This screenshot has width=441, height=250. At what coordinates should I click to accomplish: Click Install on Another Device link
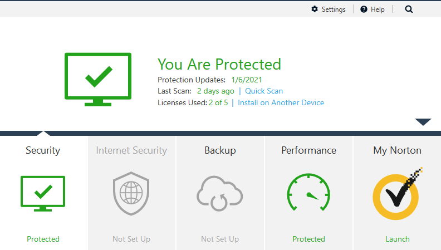281,102
